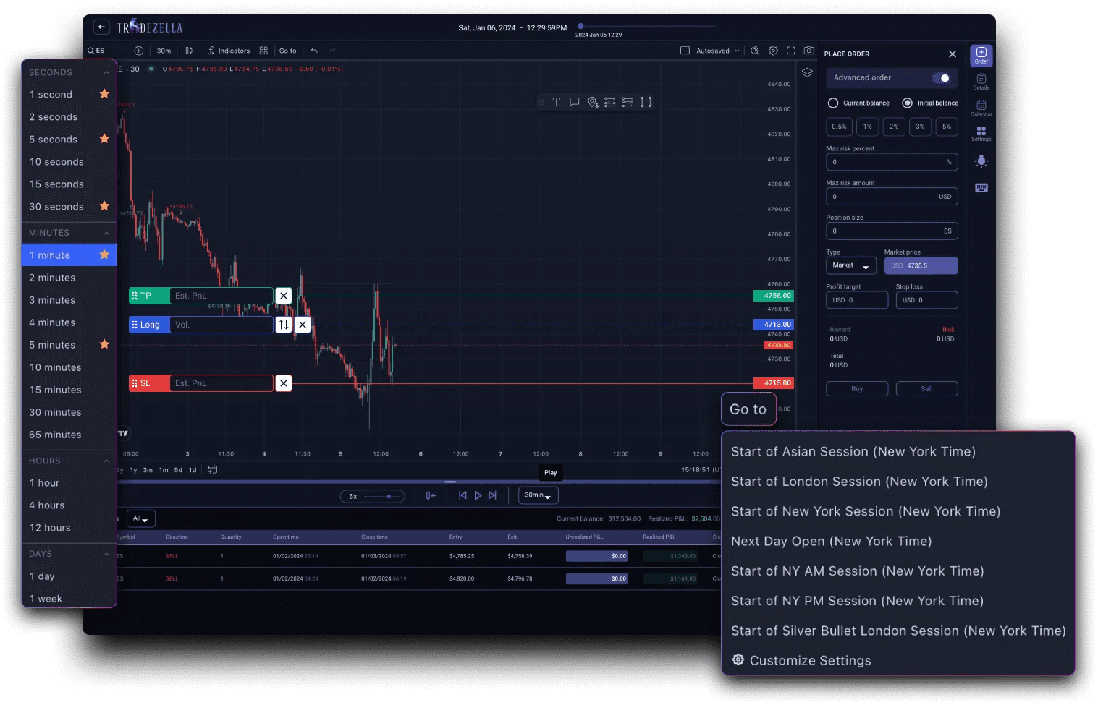The height and width of the screenshot is (705, 1098).
Task: Open the Details panel icon
Action: (981, 82)
